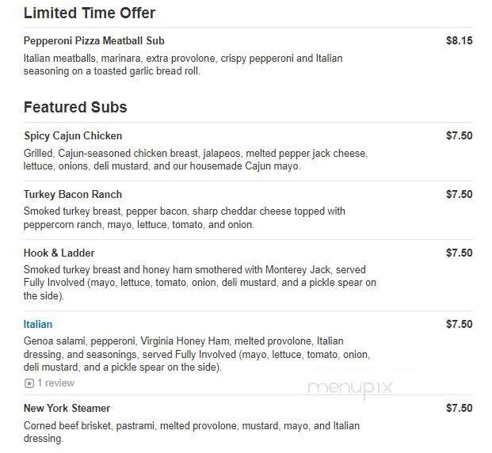Click the Italian sub $7.50 price

(x=459, y=324)
